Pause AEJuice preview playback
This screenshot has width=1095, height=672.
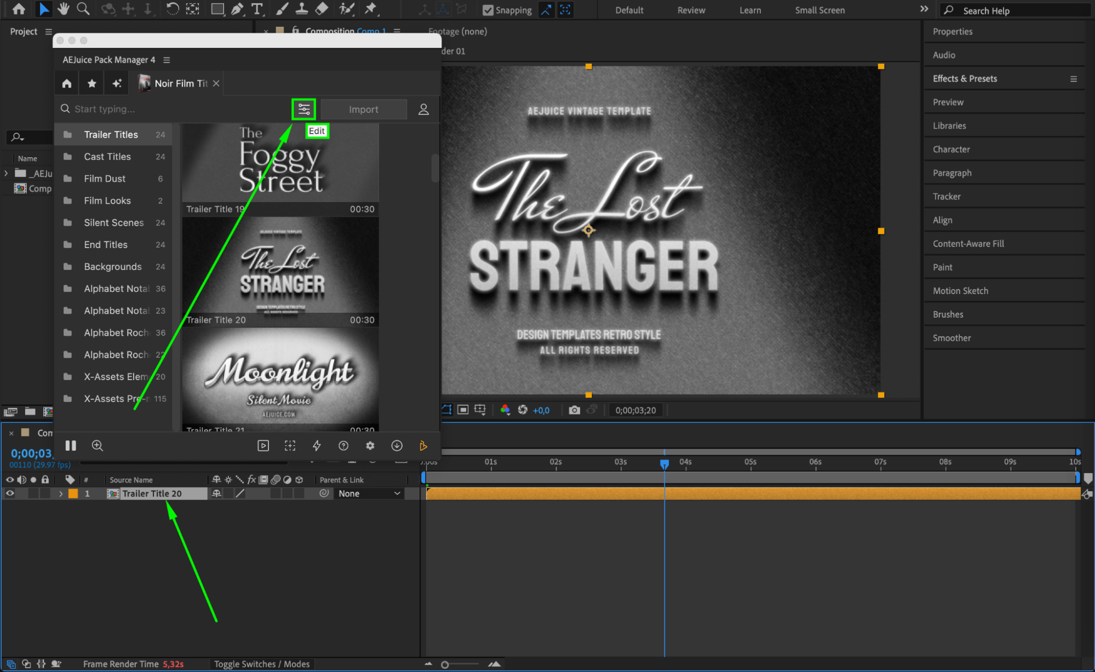[x=71, y=446]
